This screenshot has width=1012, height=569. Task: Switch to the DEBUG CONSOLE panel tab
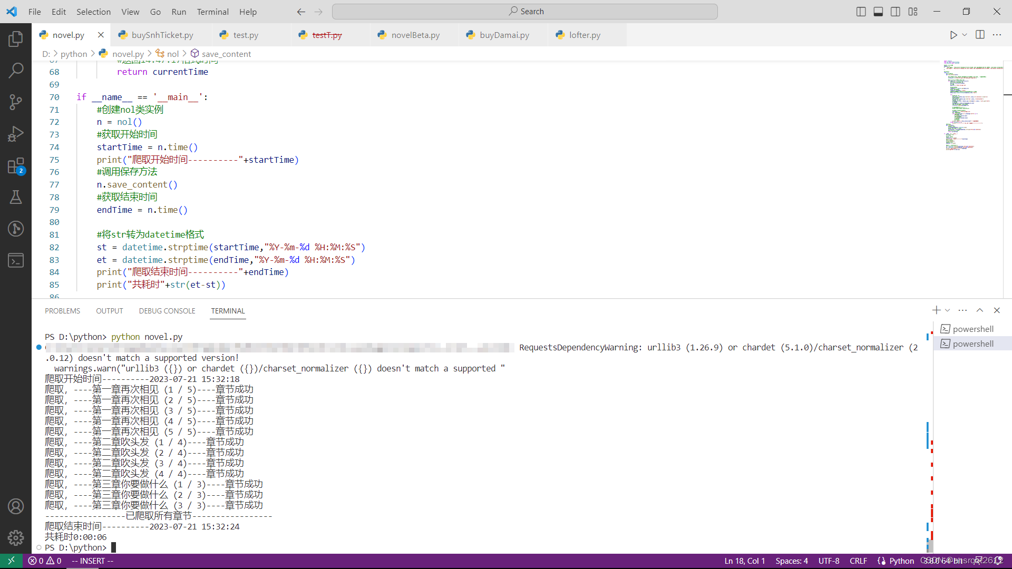point(167,311)
